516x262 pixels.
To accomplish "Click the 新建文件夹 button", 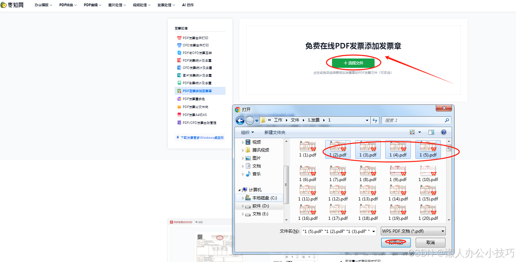I will point(275,132).
